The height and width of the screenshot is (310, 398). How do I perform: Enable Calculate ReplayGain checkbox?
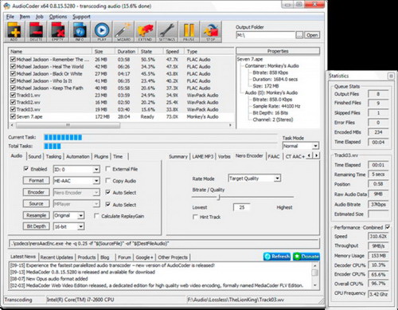(97, 216)
